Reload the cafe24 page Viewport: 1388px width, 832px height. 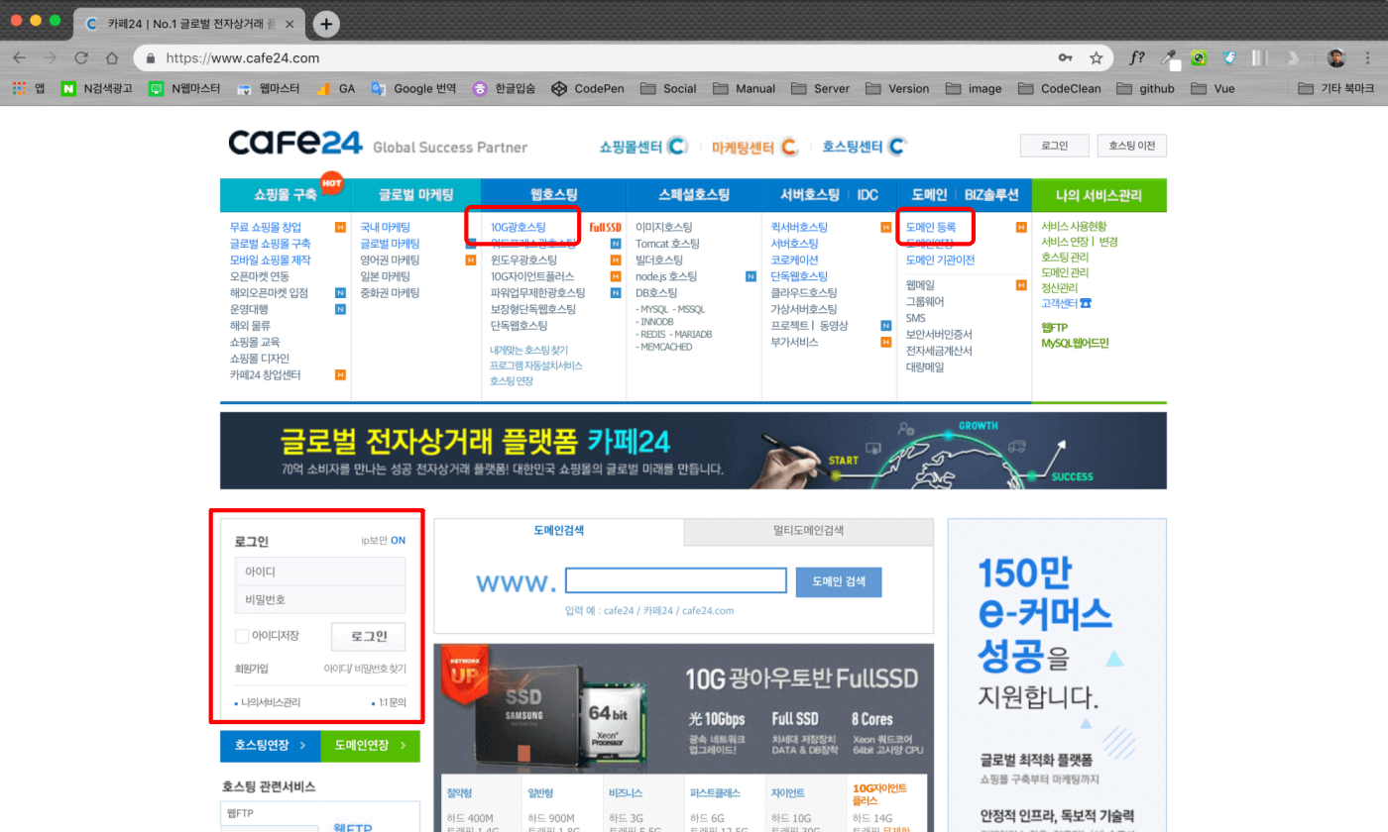[81, 57]
